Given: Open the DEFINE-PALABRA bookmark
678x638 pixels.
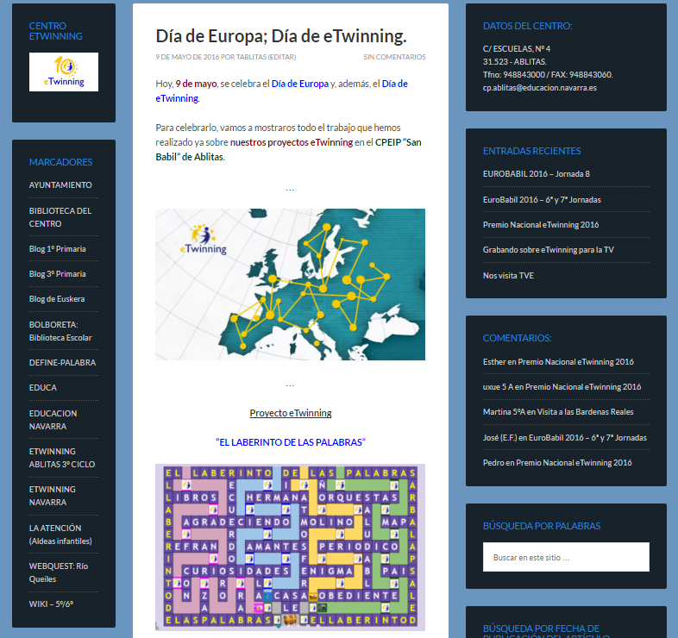Looking at the screenshot, I should coord(62,363).
